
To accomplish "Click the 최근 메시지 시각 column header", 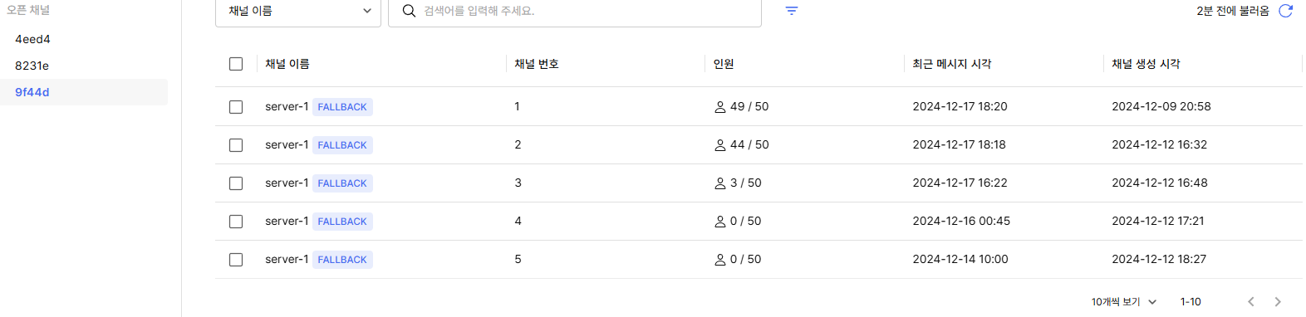I will pyautogui.click(x=952, y=64).
